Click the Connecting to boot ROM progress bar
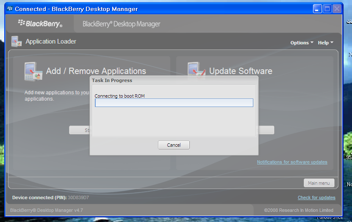 (174, 103)
